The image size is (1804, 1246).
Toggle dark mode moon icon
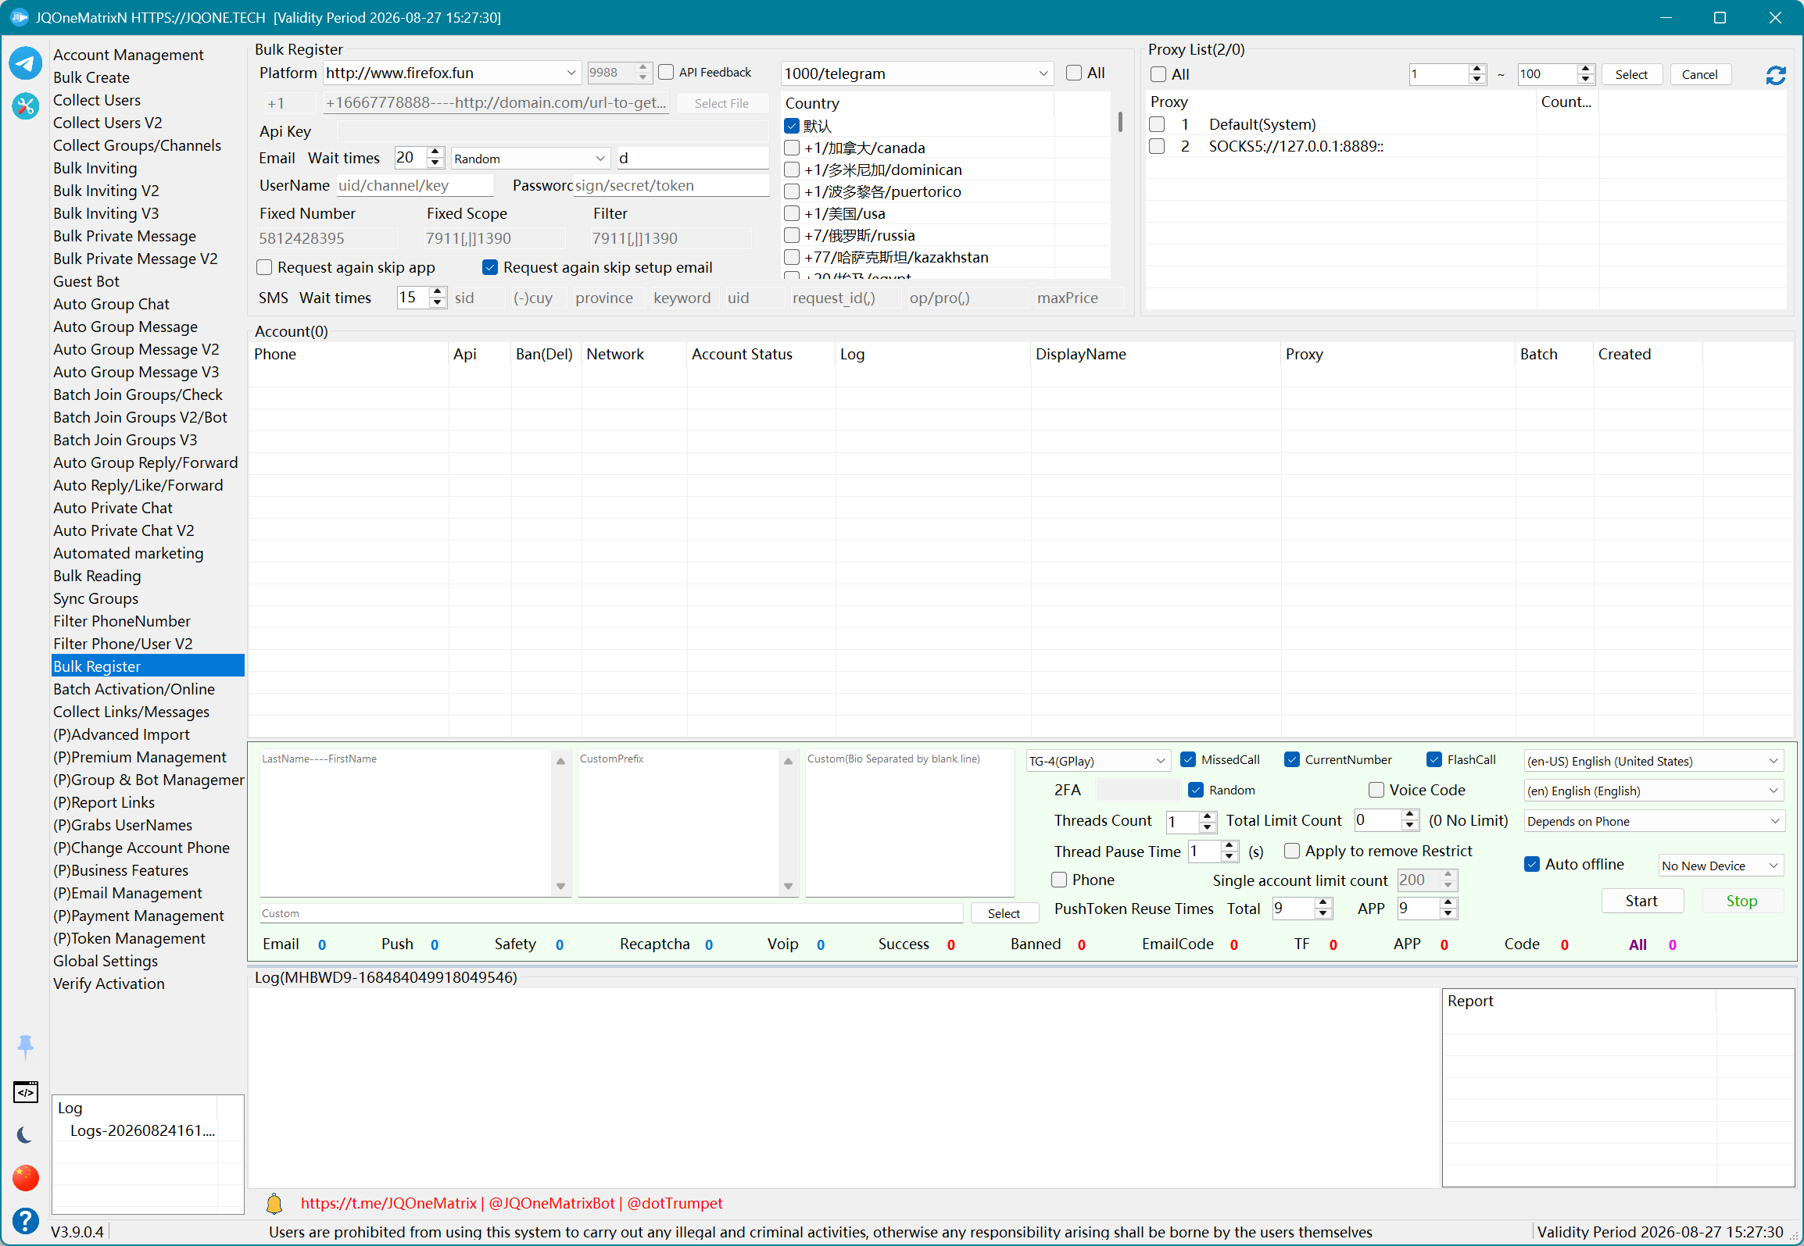(25, 1135)
